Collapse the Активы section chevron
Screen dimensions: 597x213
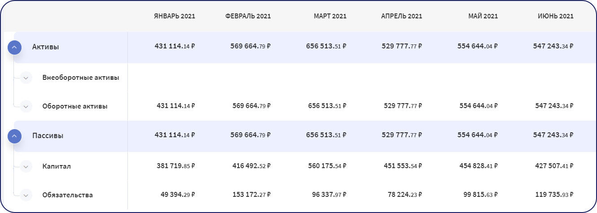click(14, 47)
